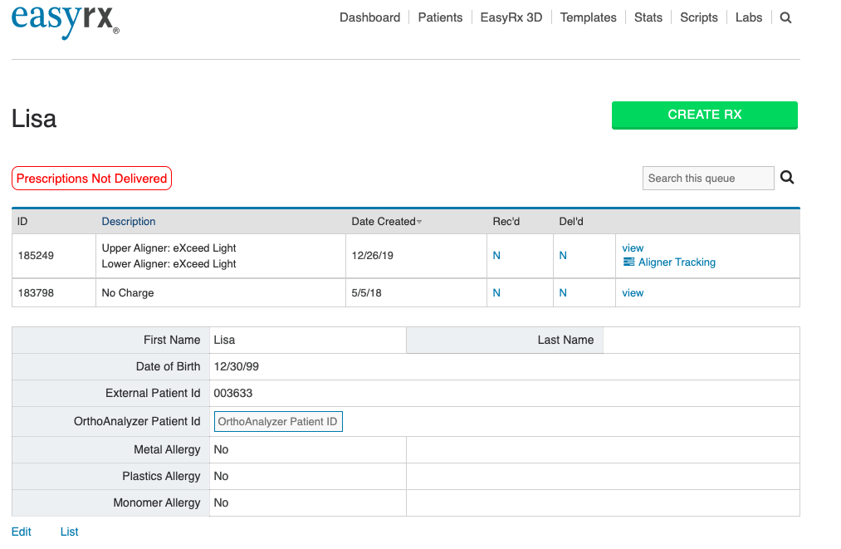Open the search magnifier in the top navigation
This screenshot has width=841, height=549.
(785, 17)
